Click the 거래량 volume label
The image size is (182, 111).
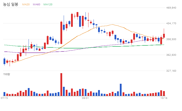pos(7,74)
